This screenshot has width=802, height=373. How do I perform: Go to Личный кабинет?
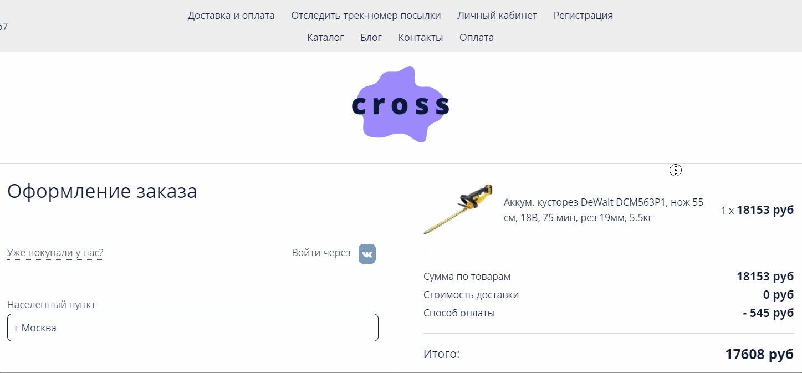click(497, 16)
